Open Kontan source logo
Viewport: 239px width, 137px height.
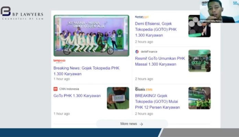(142, 17)
